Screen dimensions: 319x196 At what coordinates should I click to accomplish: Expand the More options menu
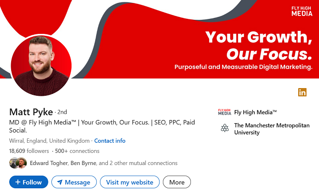coord(177,182)
